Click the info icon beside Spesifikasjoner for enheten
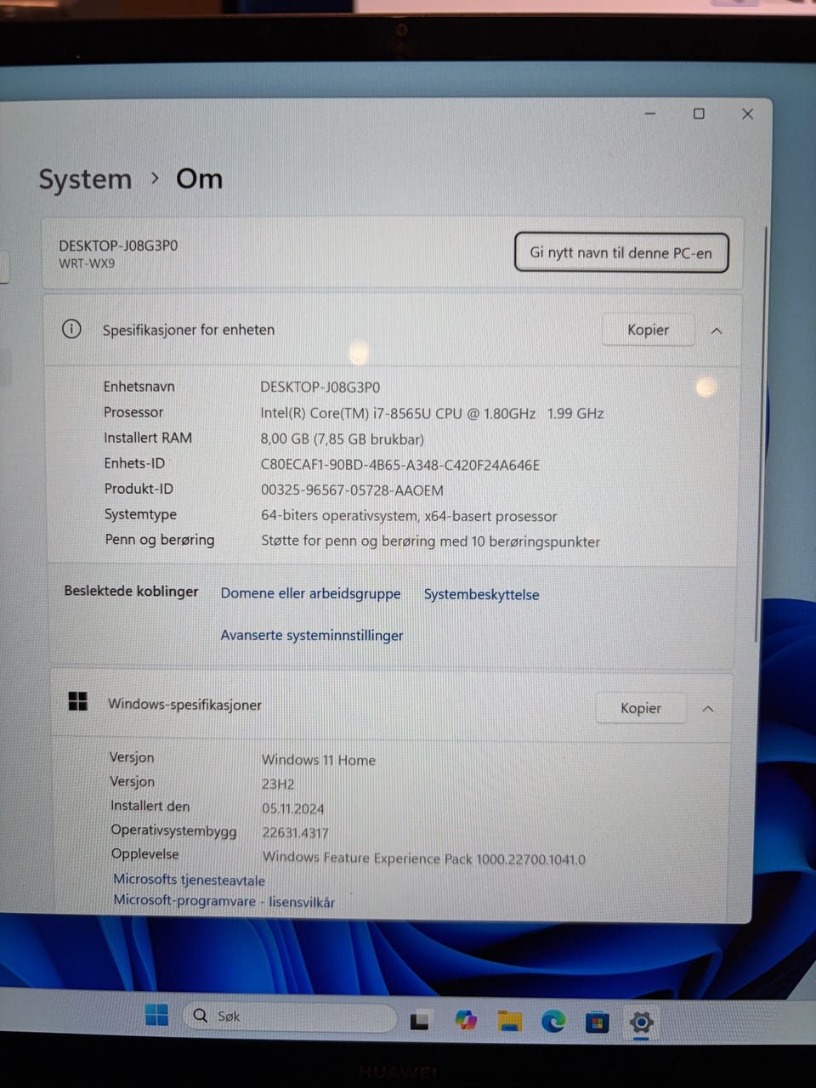Image resolution: width=816 pixels, height=1088 pixels. pyautogui.click(x=72, y=329)
